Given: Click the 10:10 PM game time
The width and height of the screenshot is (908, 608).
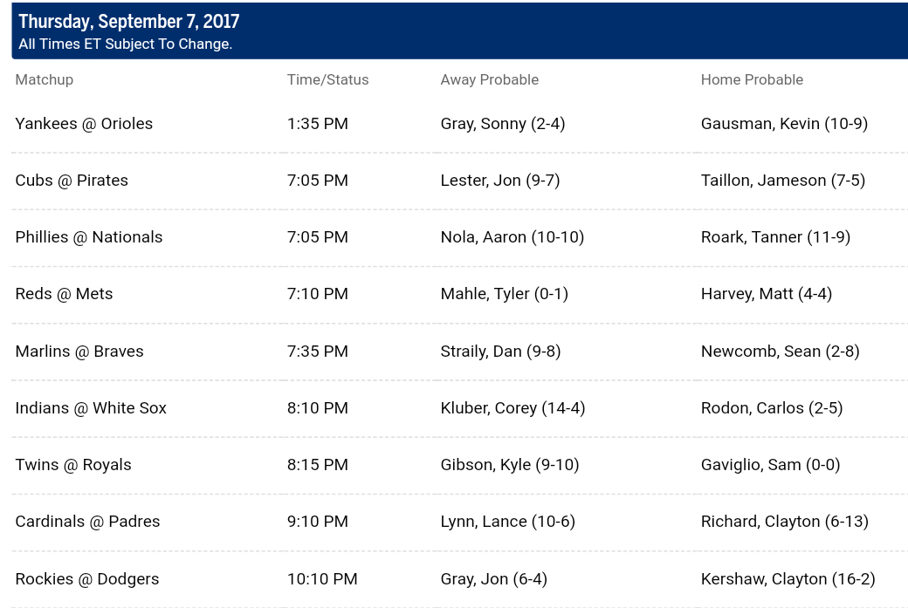Looking at the screenshot, I should point(322,579).
